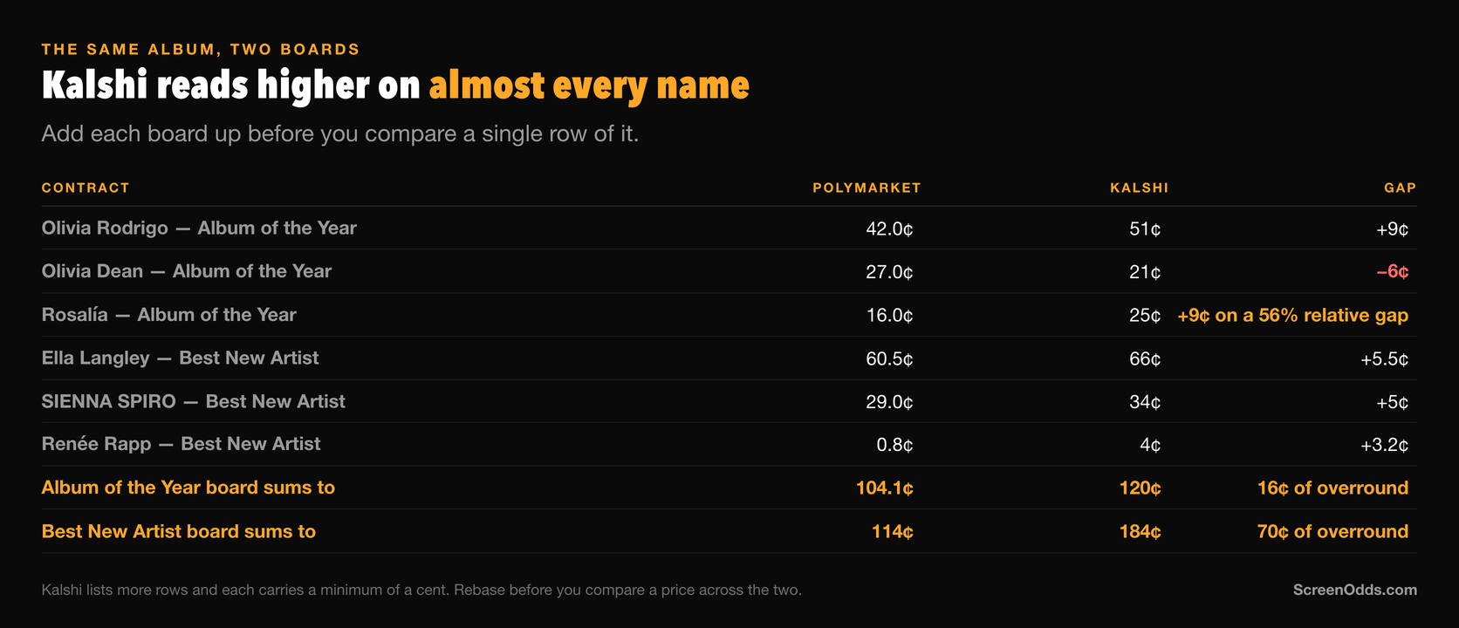The image size is (1459, 628).
Task: Click the +5¢ gap value
Action: click(1392, 402)
